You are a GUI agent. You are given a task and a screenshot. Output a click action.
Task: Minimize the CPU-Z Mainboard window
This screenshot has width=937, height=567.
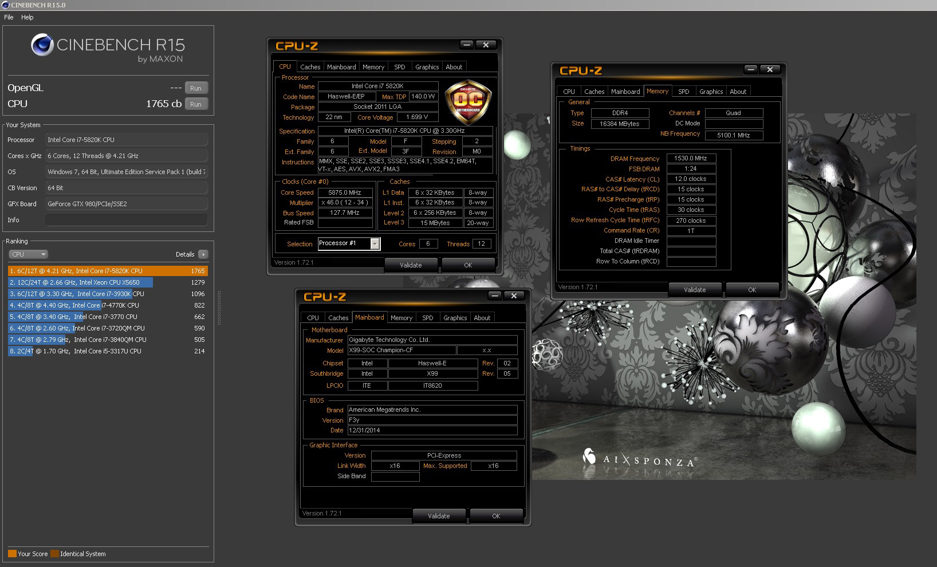(x=495, y=296)
